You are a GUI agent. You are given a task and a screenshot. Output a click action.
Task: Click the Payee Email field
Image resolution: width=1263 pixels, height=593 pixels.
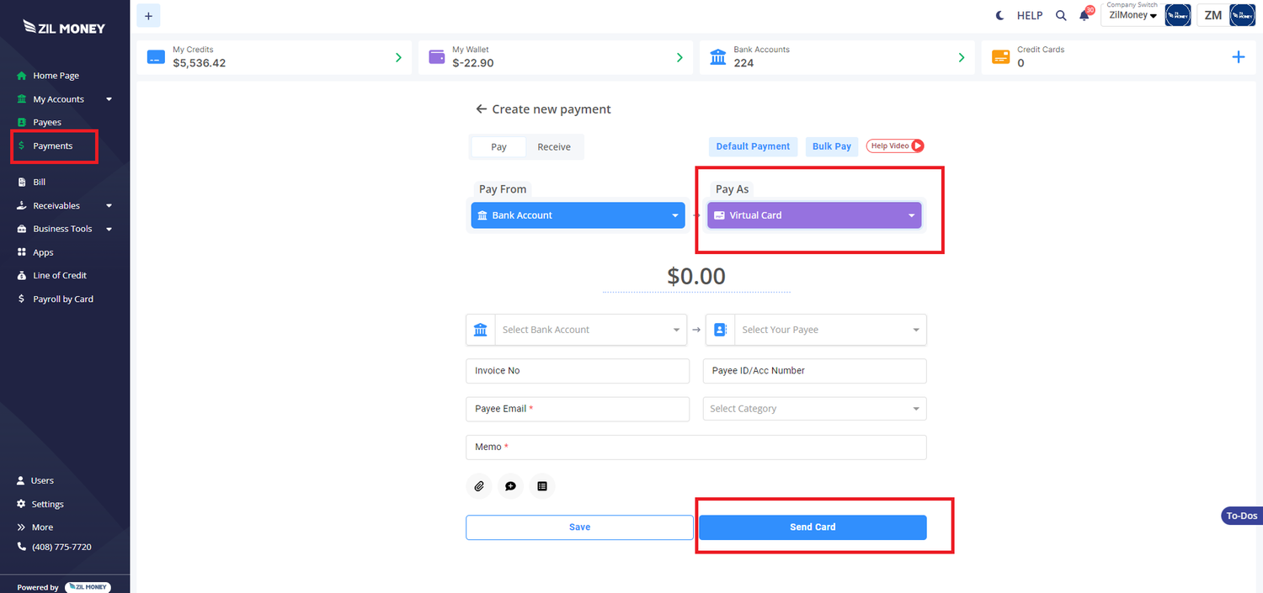point(578,409)
